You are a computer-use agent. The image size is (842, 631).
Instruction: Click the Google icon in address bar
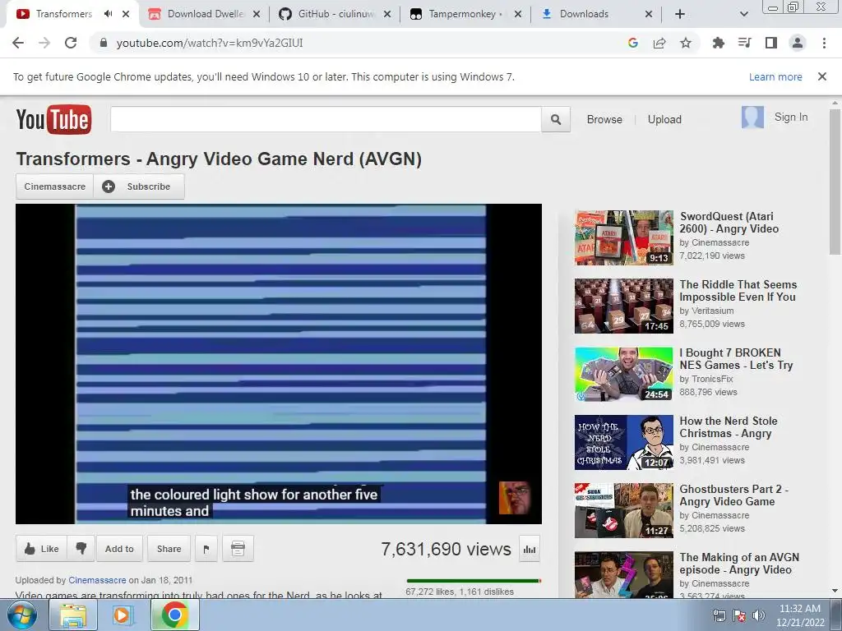[x=633, y=43]
